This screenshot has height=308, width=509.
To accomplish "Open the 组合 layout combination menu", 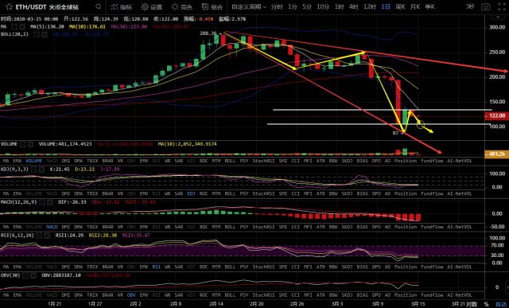I will point(212,6).
